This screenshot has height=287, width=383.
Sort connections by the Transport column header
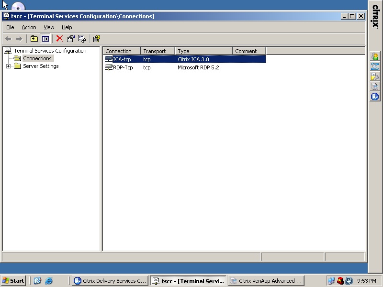point(157,51)
